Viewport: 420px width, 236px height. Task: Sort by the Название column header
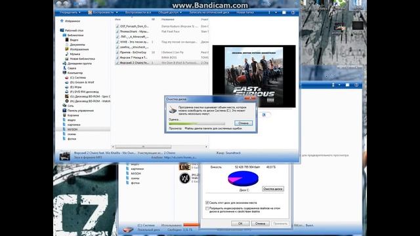[168, 19]
